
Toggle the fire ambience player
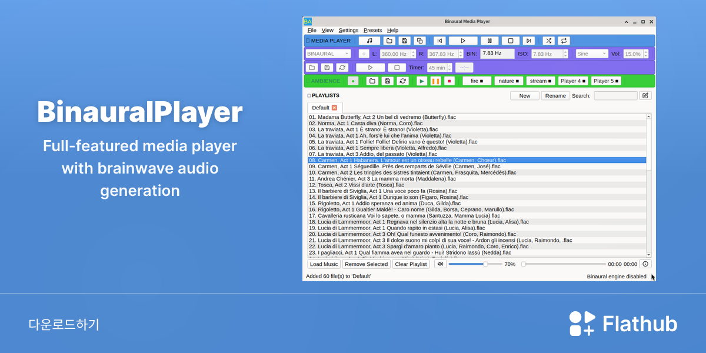pos(477,81)
